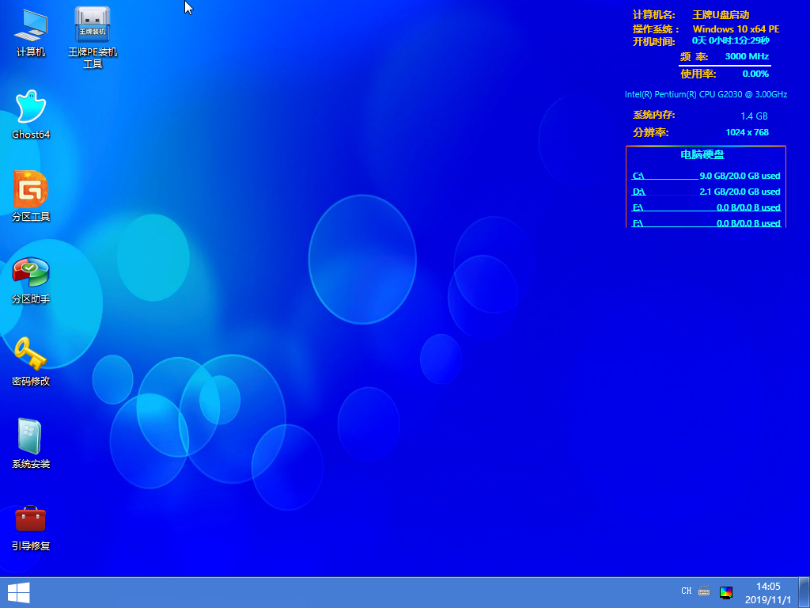810x608 pixels.
Task: Click the CH input language indicator
Action: tap(686, 591)
